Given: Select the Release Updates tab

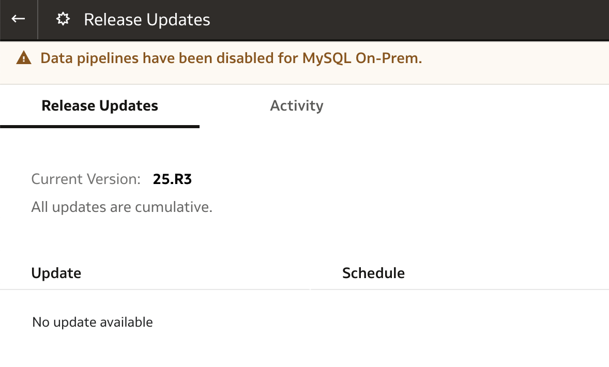Looking at the screenshot, I should pyautogui.click(x=100, y=105).
